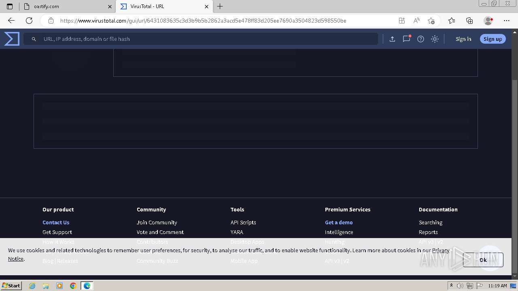Image resolution: width=518 pixels, height=291 pixels.
Task: Open the YARA link
Action: [x=237, y=232]
